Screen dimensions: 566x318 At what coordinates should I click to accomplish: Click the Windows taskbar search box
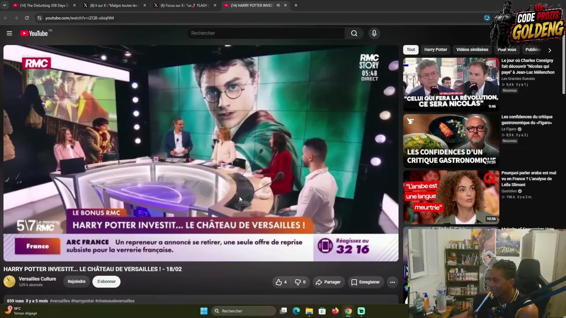pyautogui.click(x=243, y=311)
